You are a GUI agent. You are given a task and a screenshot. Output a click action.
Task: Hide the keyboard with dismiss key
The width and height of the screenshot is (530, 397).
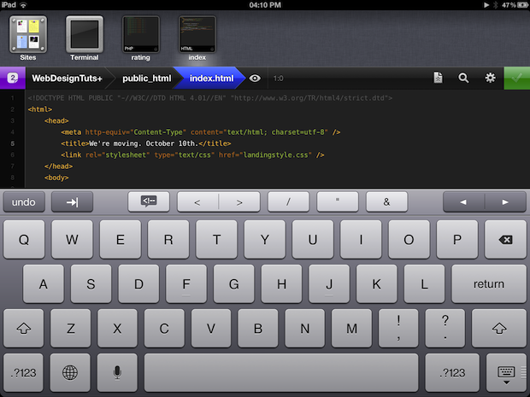coord(506,372)
